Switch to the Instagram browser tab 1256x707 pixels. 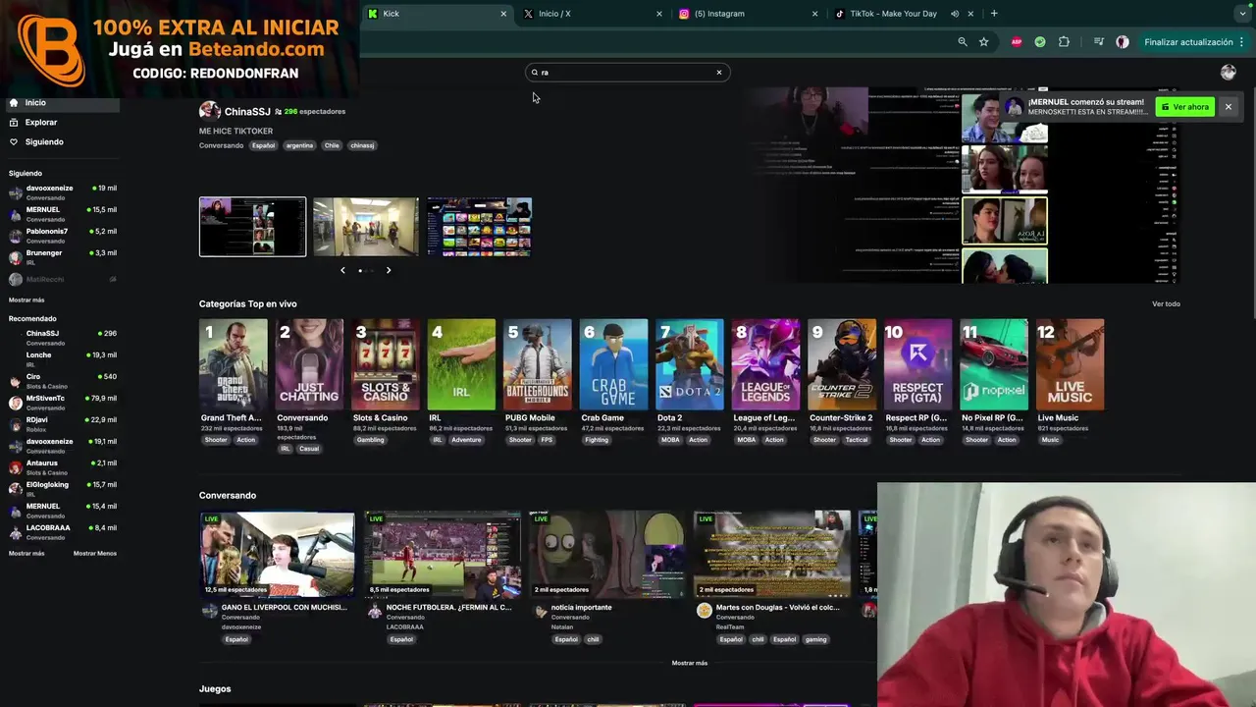(x=750, y=14)
